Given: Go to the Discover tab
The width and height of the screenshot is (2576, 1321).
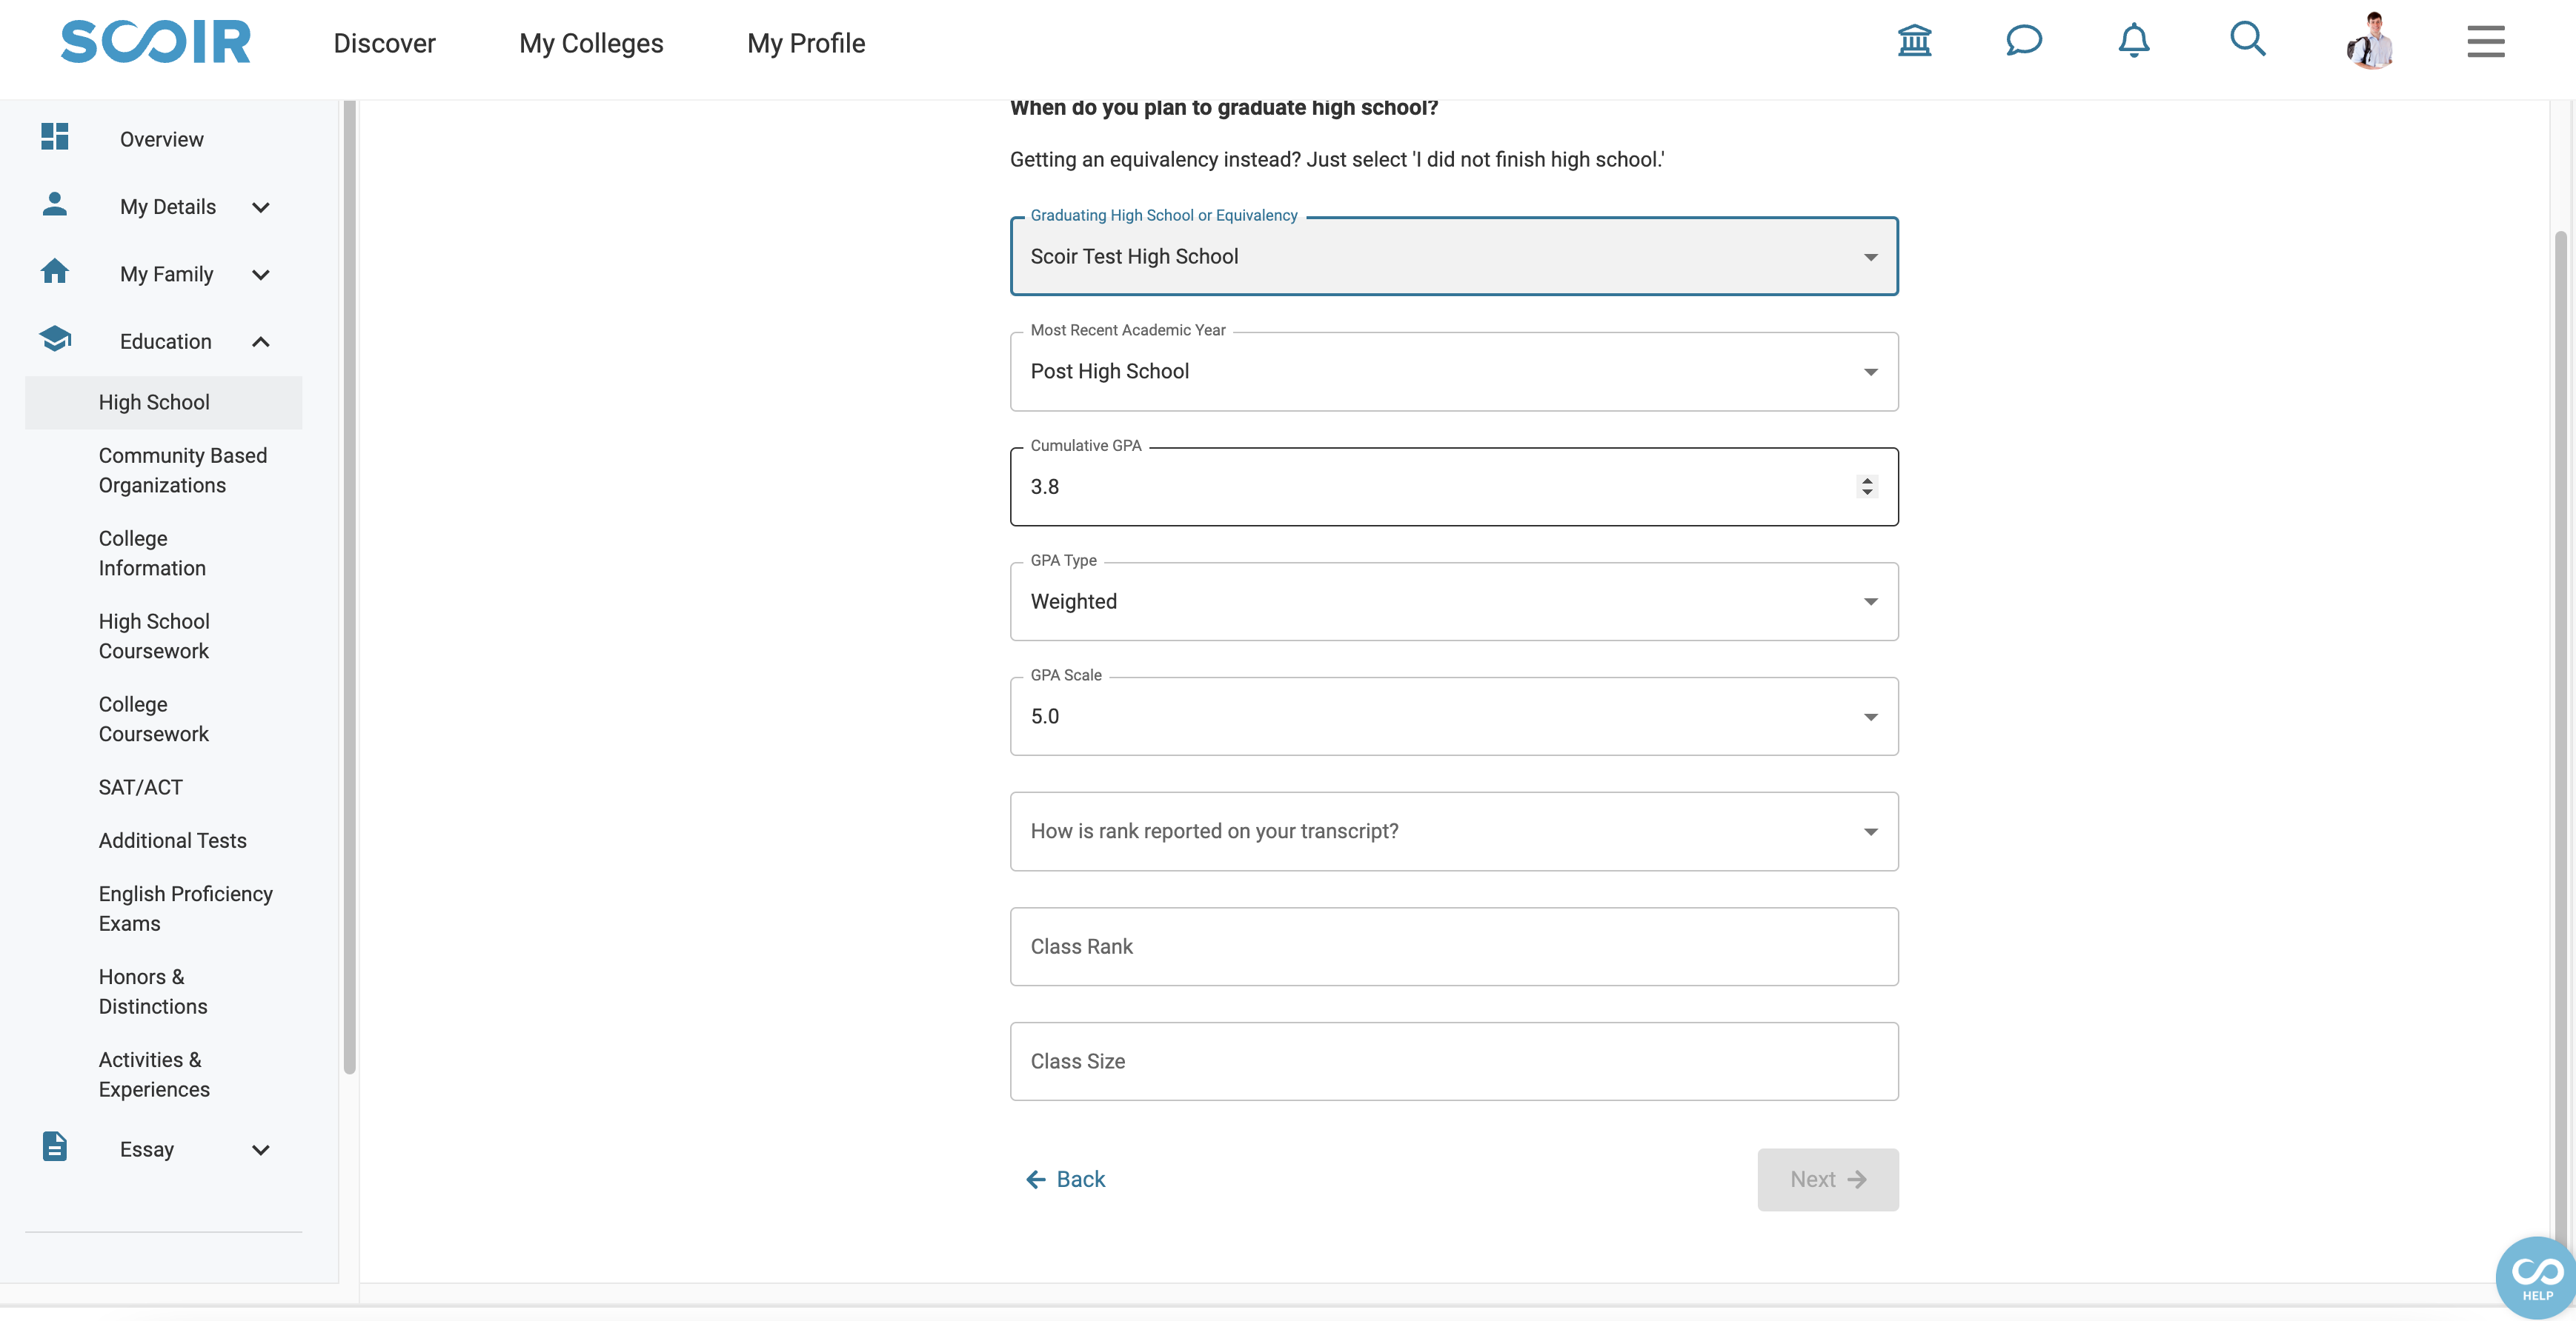Looking at the screenshot, I should [384, 43].
